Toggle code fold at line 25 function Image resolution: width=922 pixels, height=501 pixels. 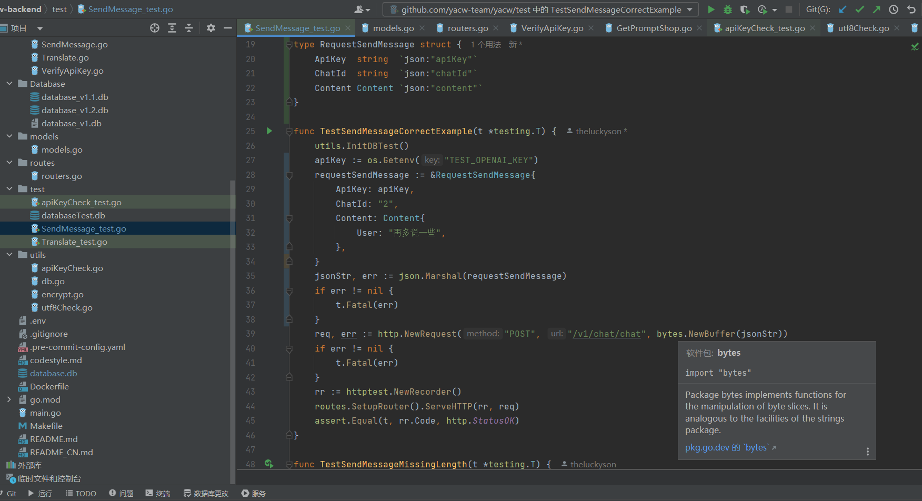[x=289, y=132]
